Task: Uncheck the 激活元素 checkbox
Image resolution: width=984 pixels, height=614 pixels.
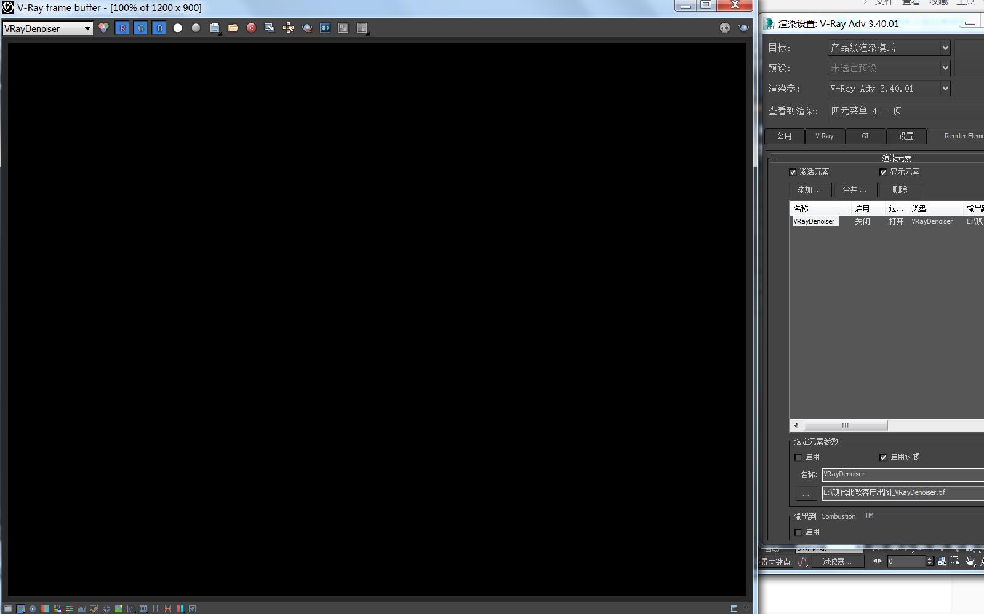Action: tap(793, 172)
